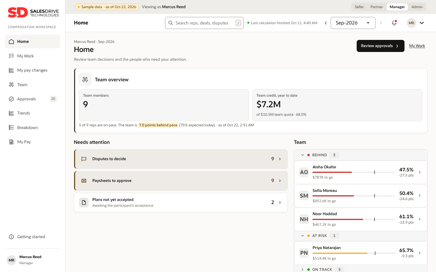Click Priya Natarajan's PN avatar
The width and height of the screenshot is (436, 272).
pyautogui.click(x=304, y=253)
